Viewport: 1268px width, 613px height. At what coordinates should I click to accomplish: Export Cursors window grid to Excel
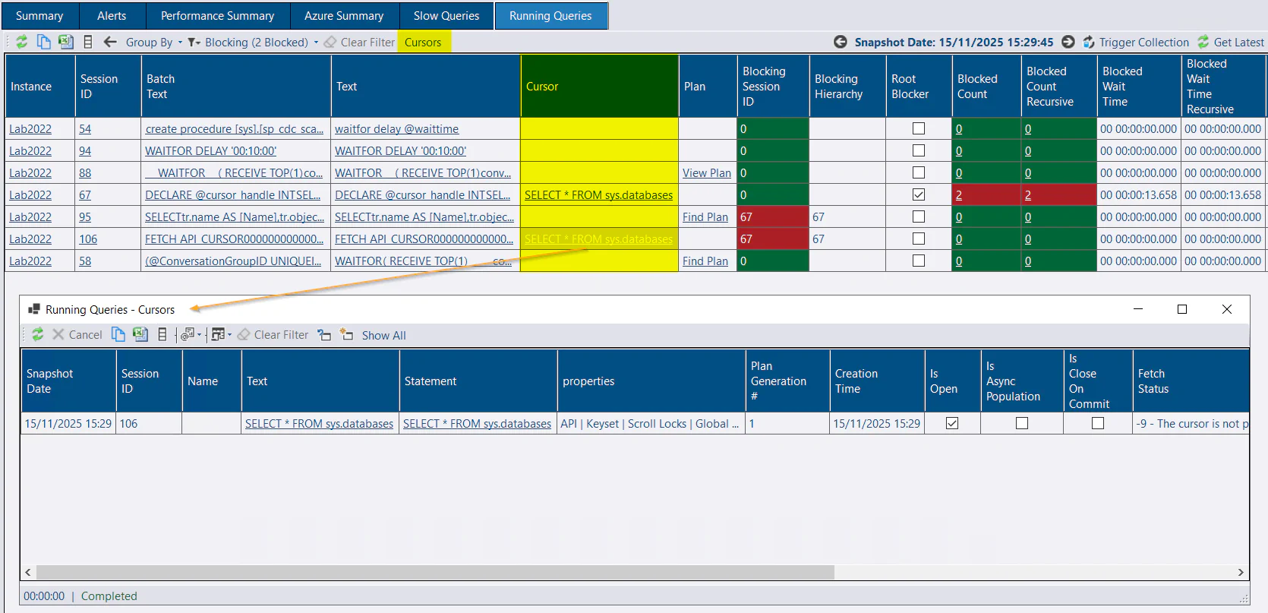click(140, 334)
